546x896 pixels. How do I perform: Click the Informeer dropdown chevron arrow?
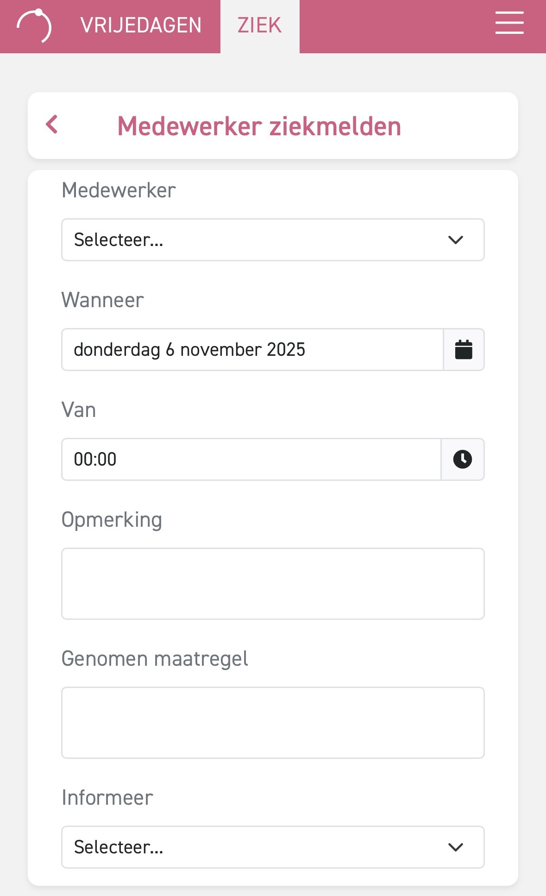click(456, 847)
